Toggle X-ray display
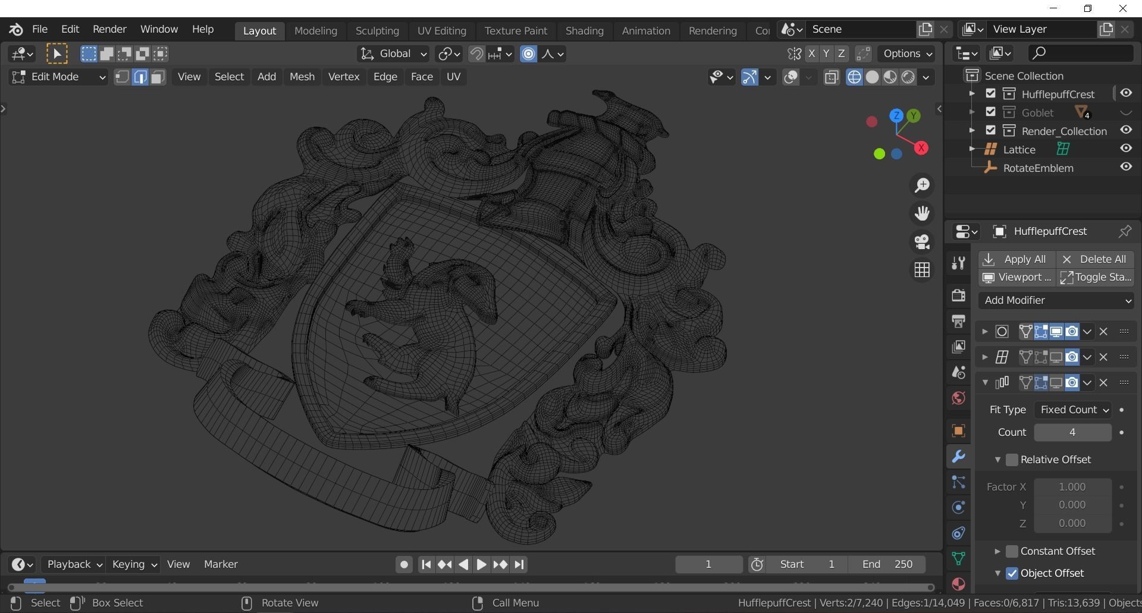1142x613 pixels. [x=832, y=77]
